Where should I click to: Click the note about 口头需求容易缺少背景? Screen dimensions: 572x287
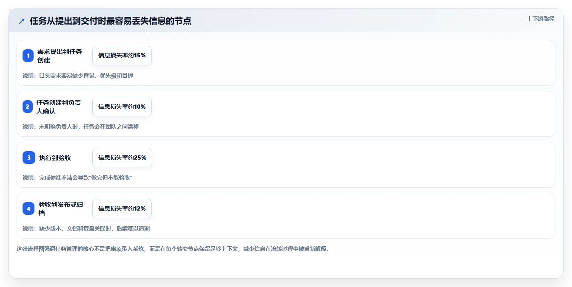coord(78,76)
